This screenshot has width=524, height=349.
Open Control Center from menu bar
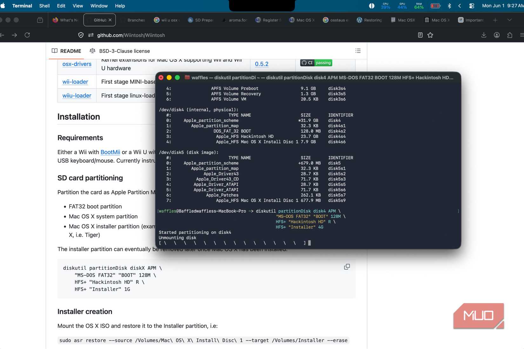coord(472,6)
